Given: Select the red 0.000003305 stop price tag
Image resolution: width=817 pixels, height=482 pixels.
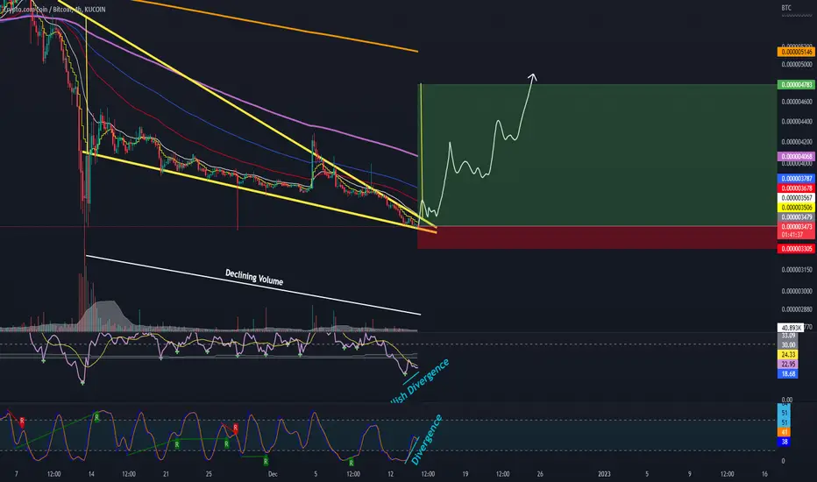Looking at the screenshot, I should click(796, 249).
